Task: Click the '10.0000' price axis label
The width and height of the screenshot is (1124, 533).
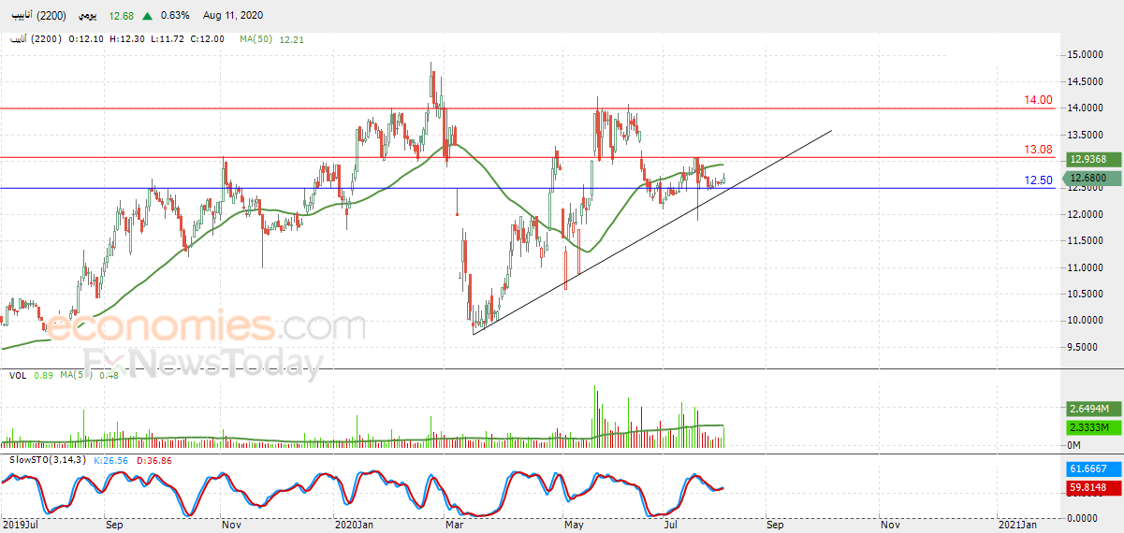Action: click(x=1088, y=321)
